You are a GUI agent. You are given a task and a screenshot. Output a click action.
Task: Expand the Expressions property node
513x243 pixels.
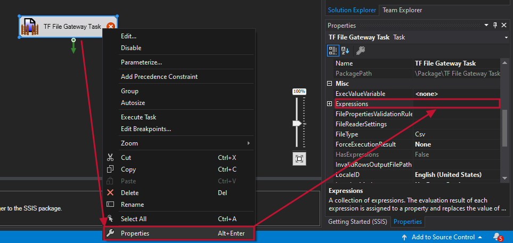[x=329, y=104]
